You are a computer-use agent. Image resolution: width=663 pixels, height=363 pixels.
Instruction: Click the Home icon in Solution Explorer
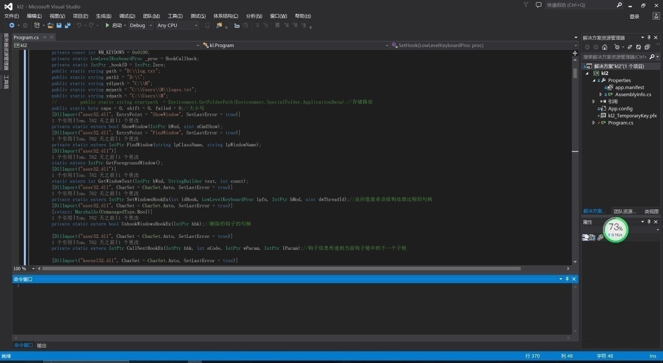604,47
